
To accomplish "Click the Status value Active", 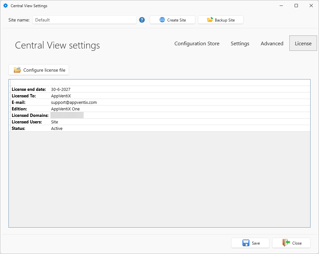I will point(57,128).
